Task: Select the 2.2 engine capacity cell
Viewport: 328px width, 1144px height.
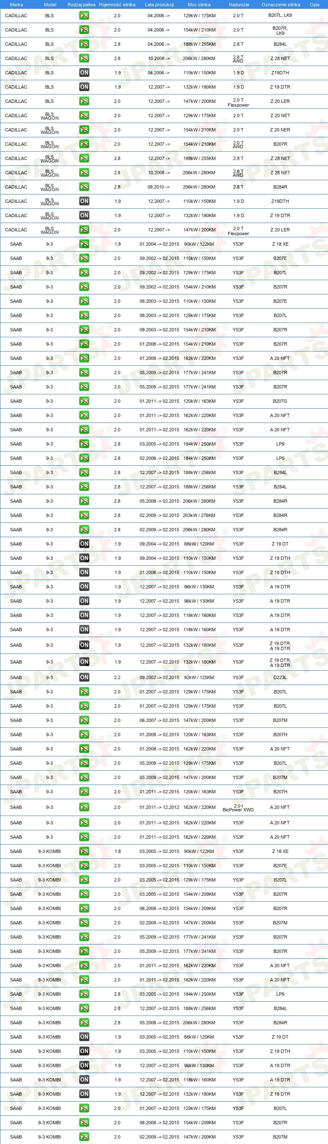Action: pyautogui.click(x=117, y=677)
